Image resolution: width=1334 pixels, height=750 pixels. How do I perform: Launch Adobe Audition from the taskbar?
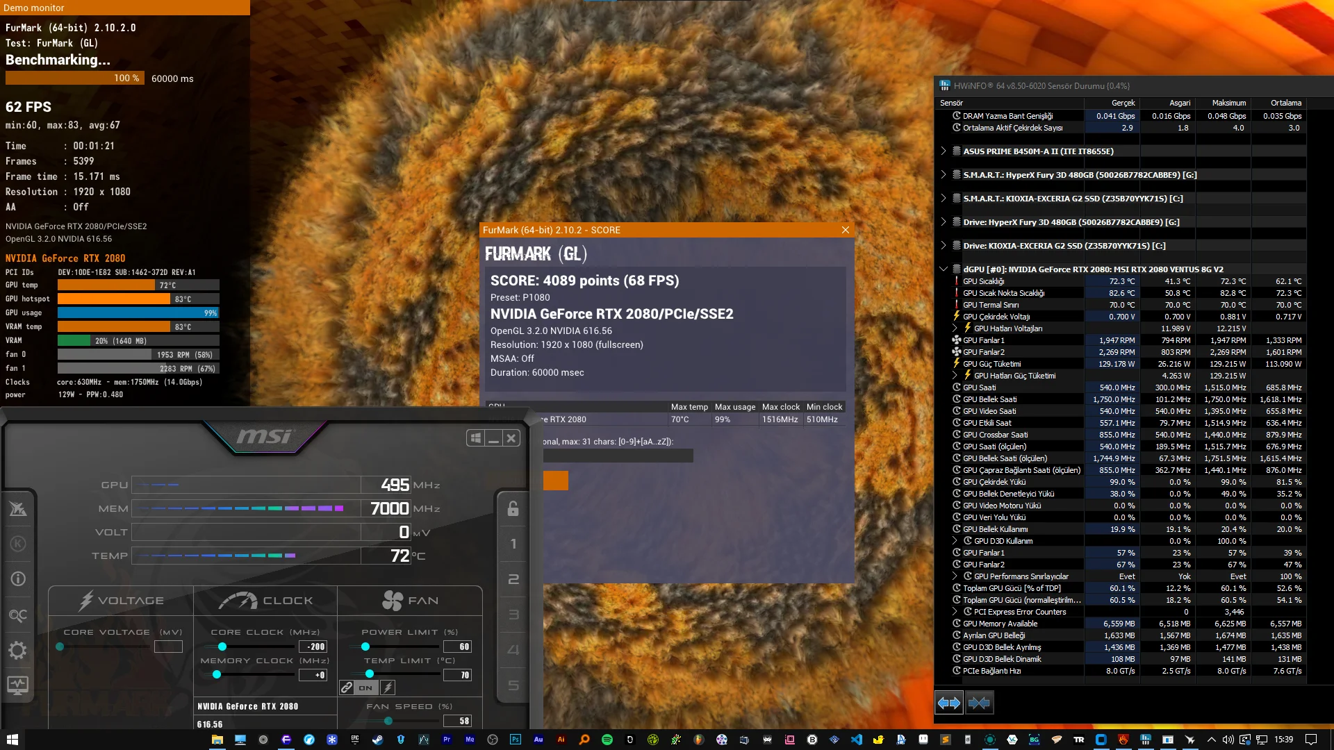[538, 740]
